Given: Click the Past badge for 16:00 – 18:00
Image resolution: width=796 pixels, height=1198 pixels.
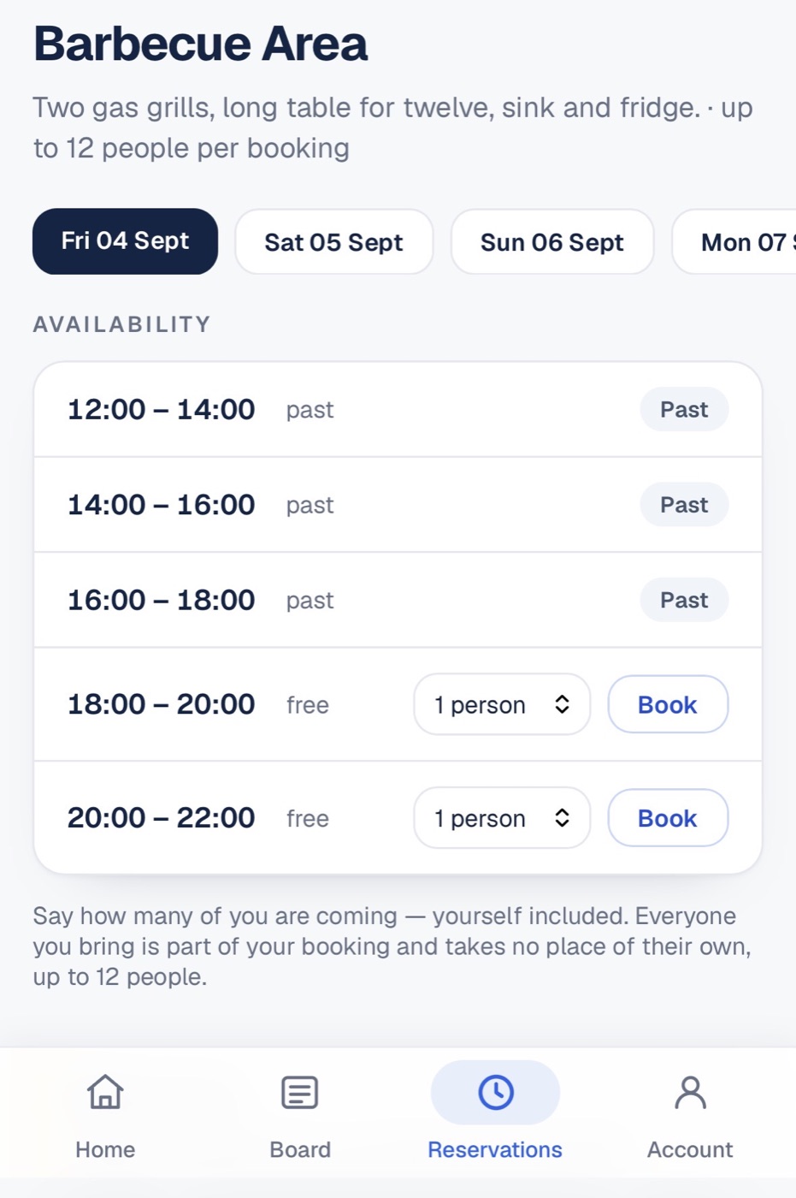Looking at the screenshot, I should (684, 600).
